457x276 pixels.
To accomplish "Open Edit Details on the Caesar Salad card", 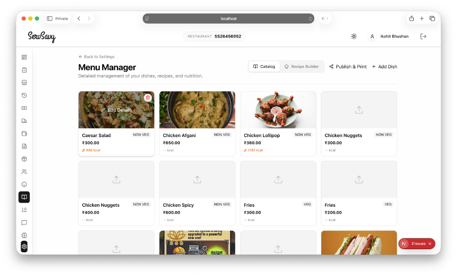I will (x=116, y=109).
